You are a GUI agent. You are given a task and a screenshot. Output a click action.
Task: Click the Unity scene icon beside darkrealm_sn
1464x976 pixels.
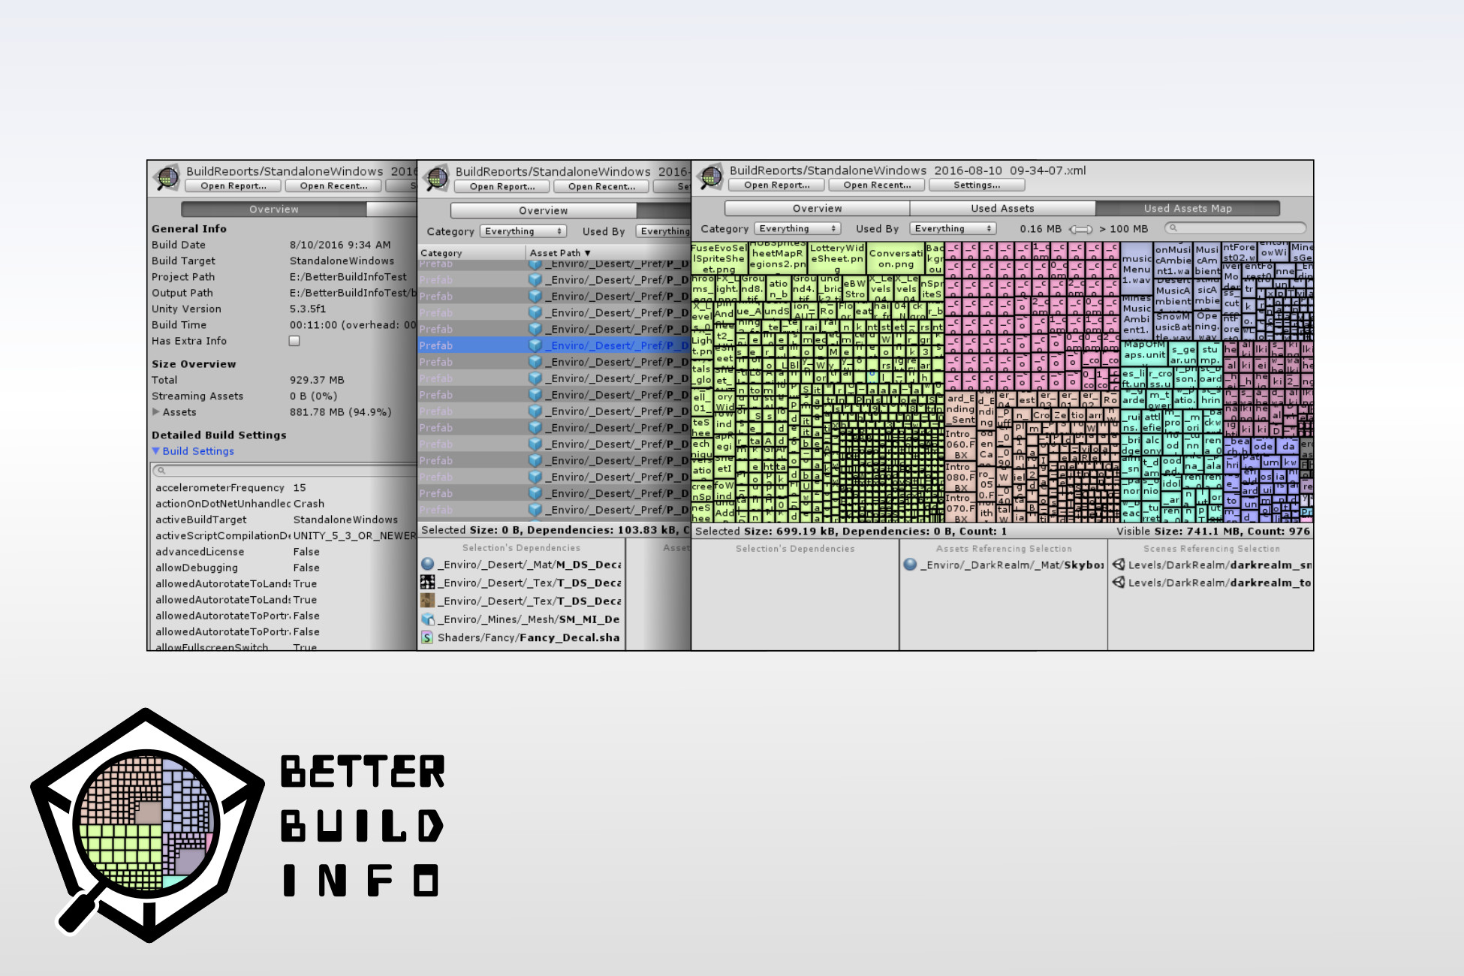pos(1119,565)
